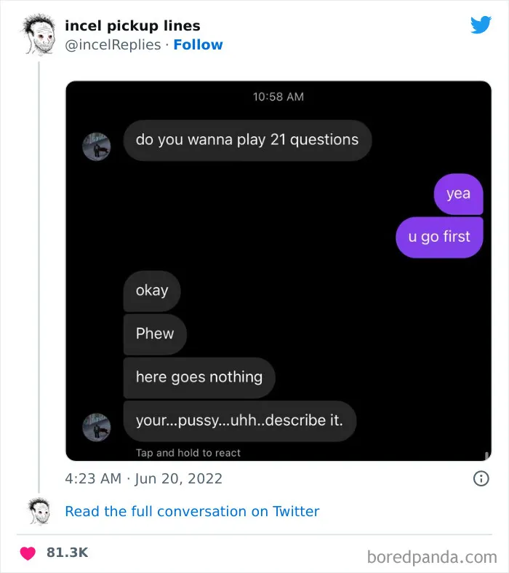This screenshot has width=509, height=573.
Task: Click the small avatar beside the conversation link
Action: [39, 511]
